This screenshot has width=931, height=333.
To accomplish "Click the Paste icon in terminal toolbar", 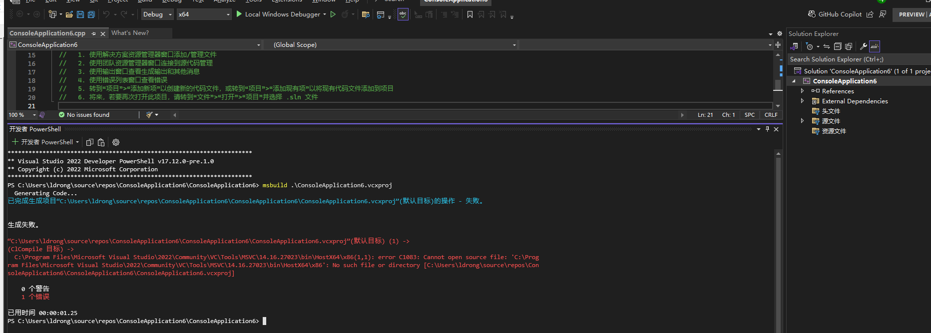I will pos(101,142).
